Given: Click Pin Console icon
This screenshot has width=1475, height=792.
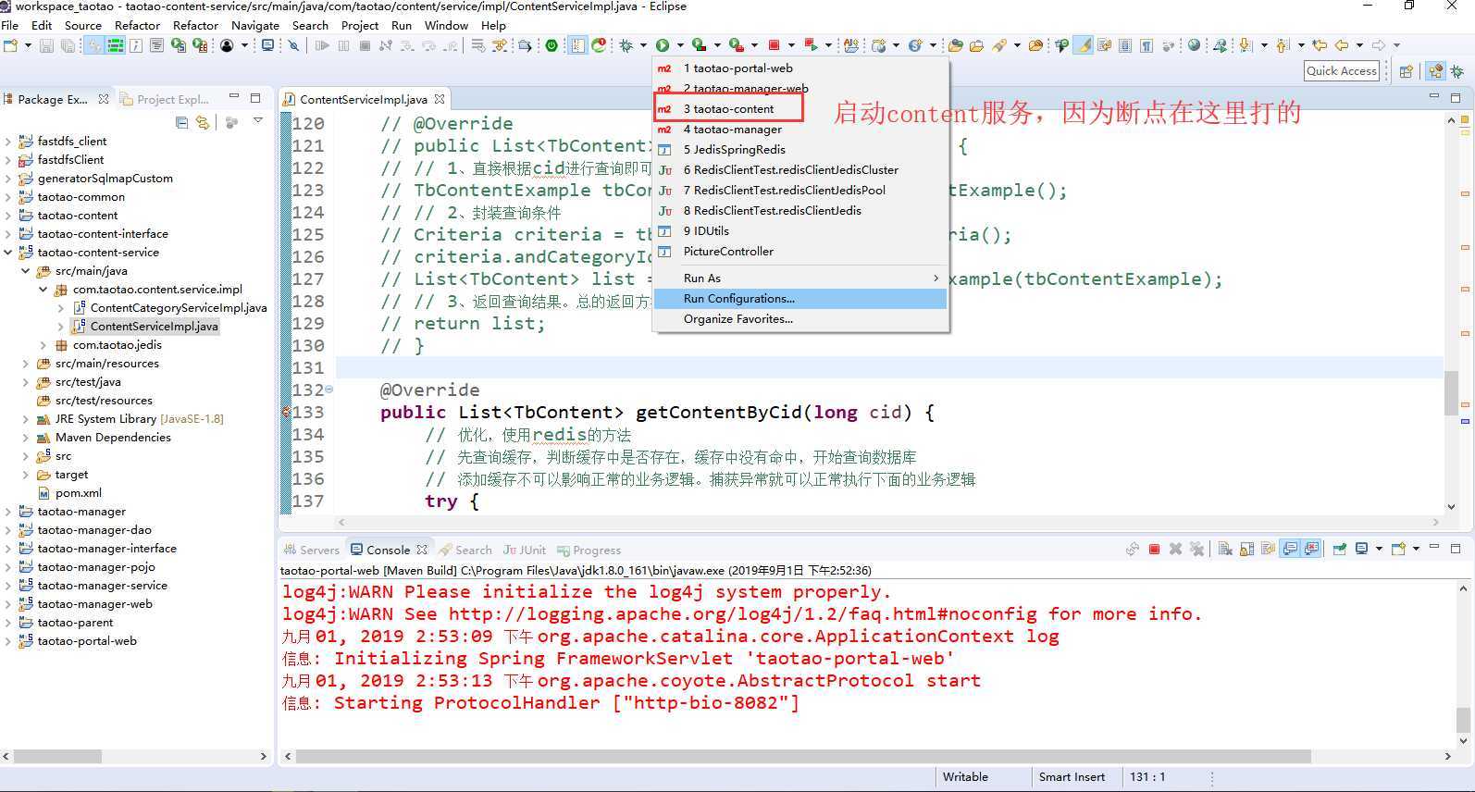Looking at the screenshot, I should [x=1341, y=550].
